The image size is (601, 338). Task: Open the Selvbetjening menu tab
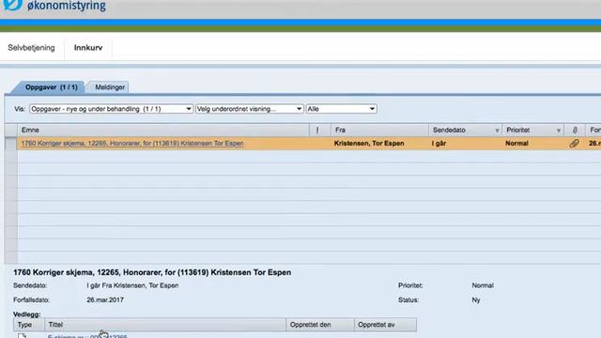(31, 48)
